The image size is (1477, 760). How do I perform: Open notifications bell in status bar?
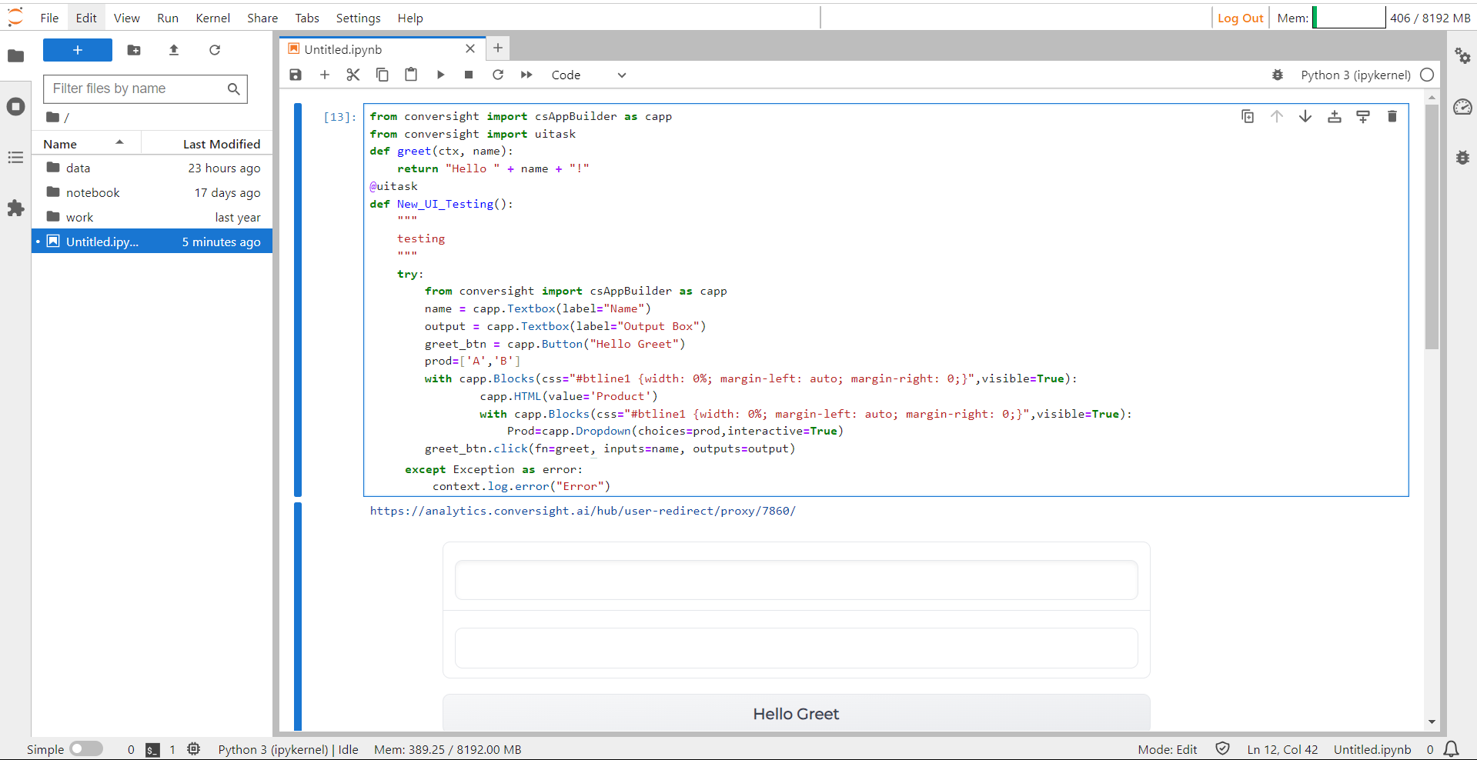tap(1452, 748)
